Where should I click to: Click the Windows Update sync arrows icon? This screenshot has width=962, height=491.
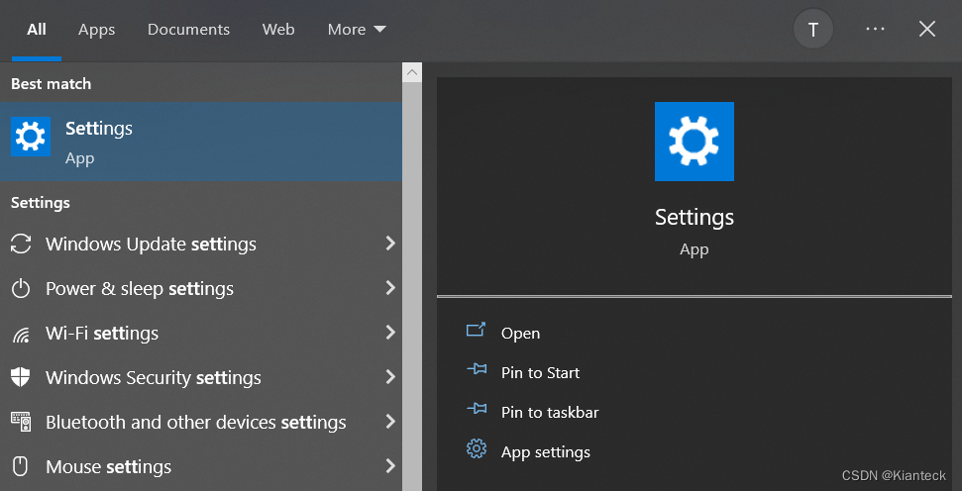(21, 244)
